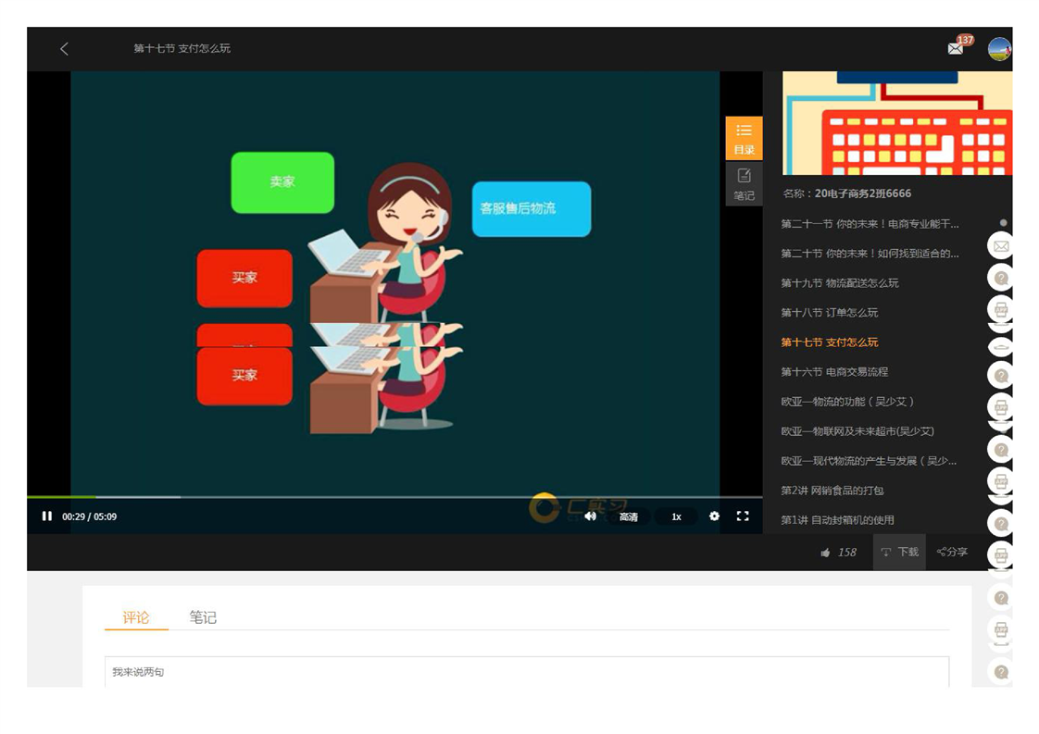
Task: Open the 笔记 notes side panel
Action: [x=744, y=183]
